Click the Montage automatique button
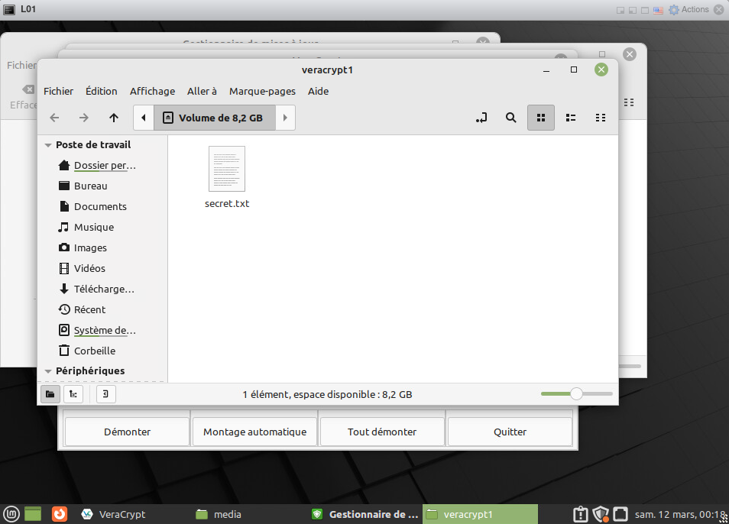Image resolution: width=729 pixels, height=524 pixels. coord(254,432)
